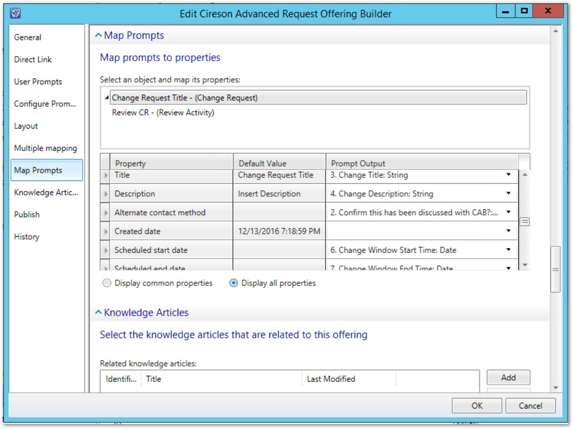573x429 pixels.
Task: Click the Property column header
Action: click(171, 162)
